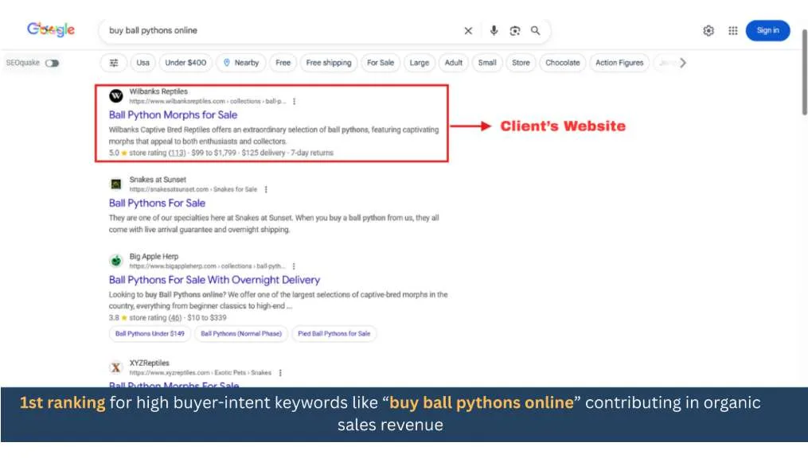
Task: Open Pied Ball Pythons for Sale sitelink
Action: point(334,333)
